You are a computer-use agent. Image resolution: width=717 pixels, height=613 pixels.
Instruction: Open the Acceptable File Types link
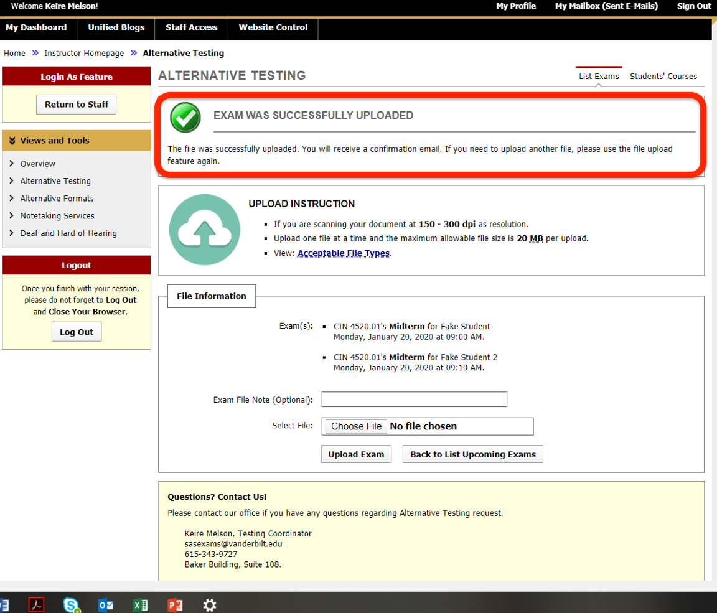(x=343, y=253)
